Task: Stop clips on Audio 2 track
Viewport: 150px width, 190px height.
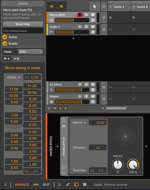Action: click(104, 29)
